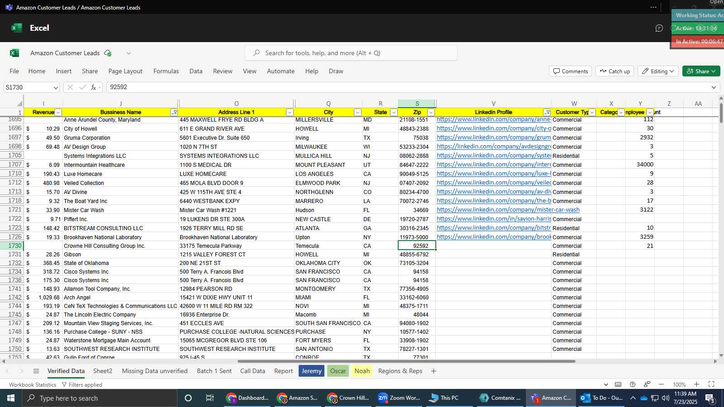Click Workbook Statistics in status bar
Viewport: 724px width, 407px height.
tap(33, 385)
